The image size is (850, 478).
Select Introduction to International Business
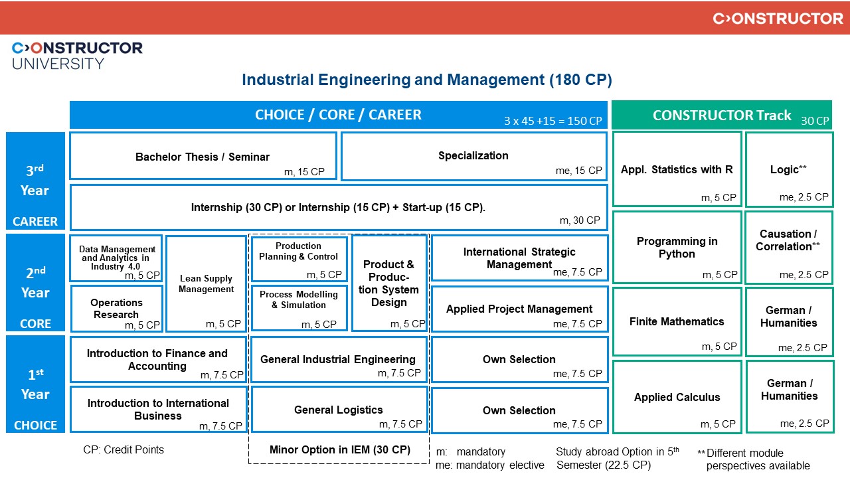pyautogui.click(x=158, y=410)
